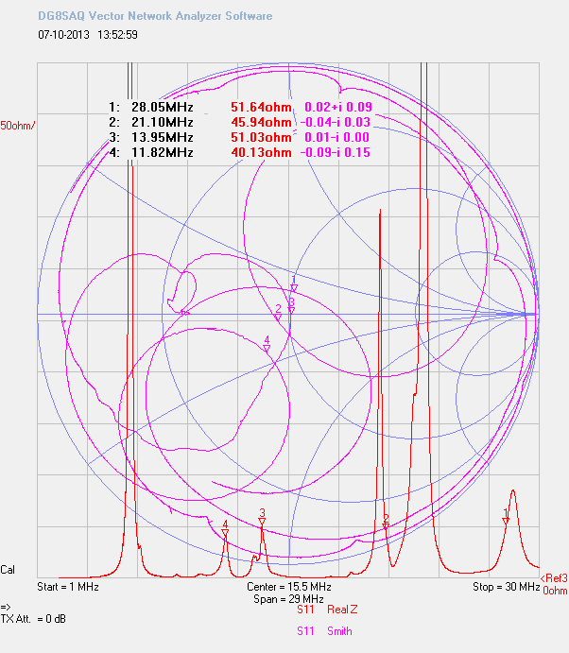Select marker 2 triangle on the Smith chart trace

point(278,317)
